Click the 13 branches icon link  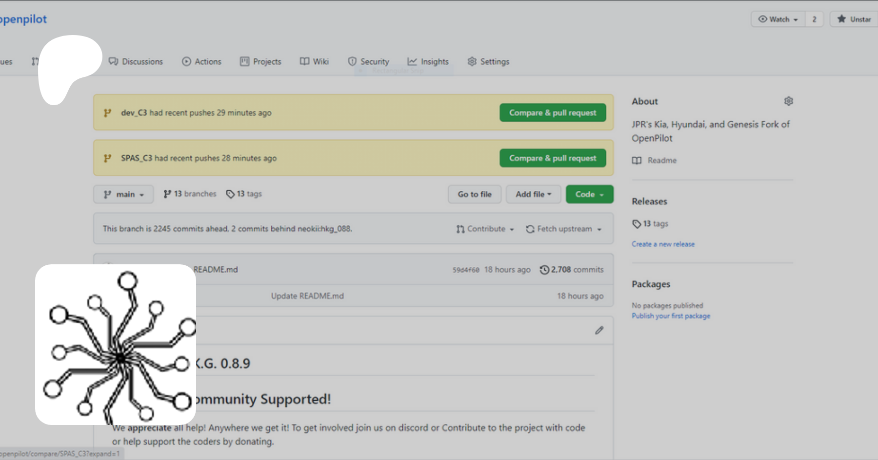tap(167, 194)
